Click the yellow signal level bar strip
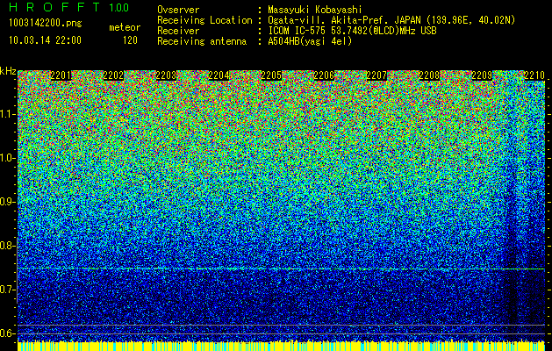The height and width of the screenshot is (351, 552). coord(281,346)
